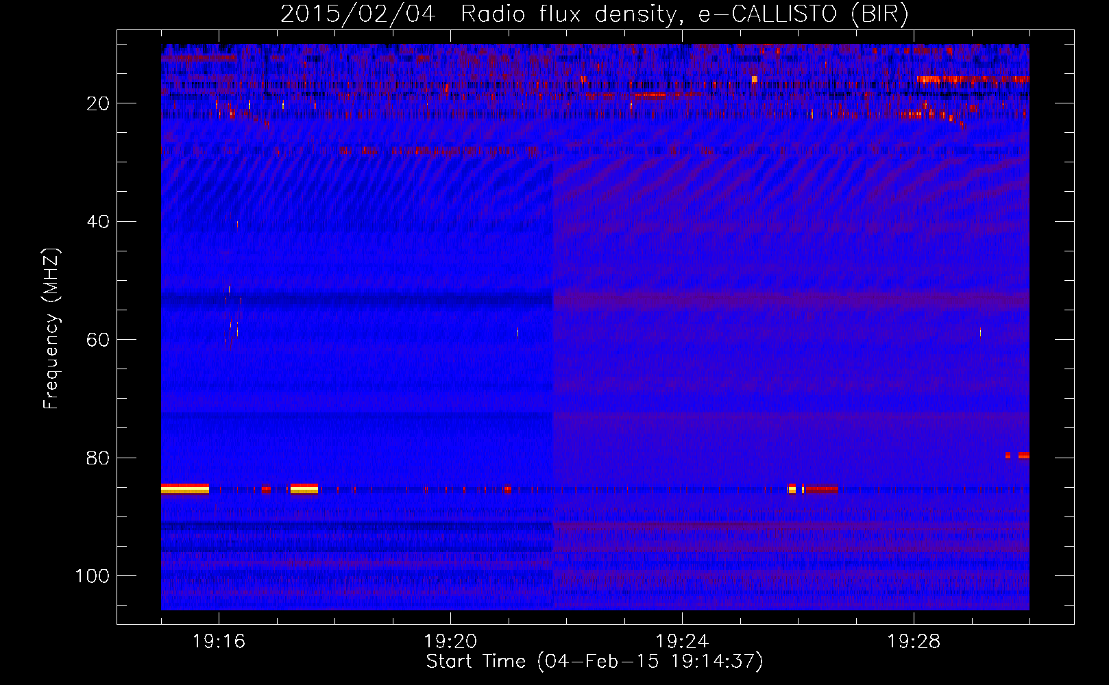Image resolution: width=1109 pixels, height=685 pixels.
Task: Click the 80 MHz frequency tick label
Action: pos(98,458)
